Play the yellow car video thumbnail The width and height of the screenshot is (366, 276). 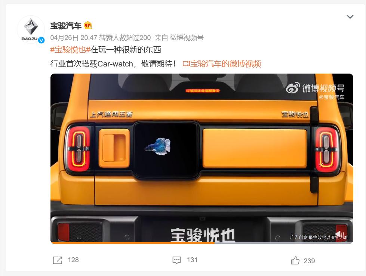(x=202, y=158)
